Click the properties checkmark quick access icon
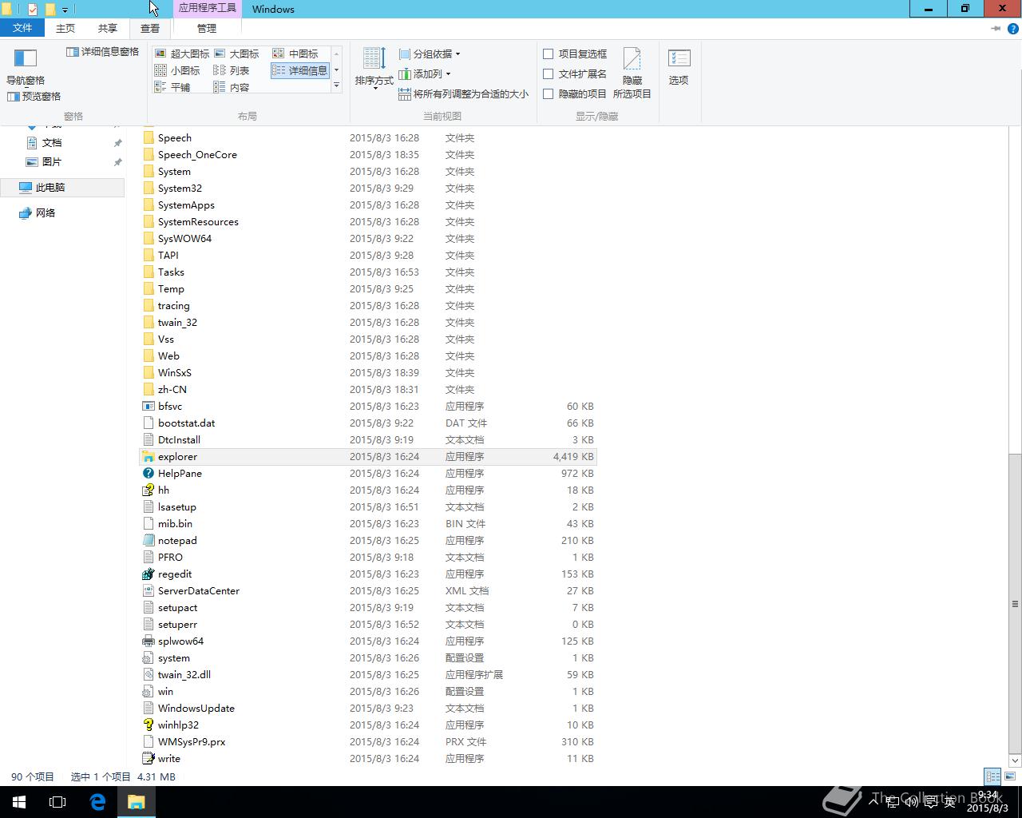The width and height of the screenshot is (1022, 818). click(33, 10)
